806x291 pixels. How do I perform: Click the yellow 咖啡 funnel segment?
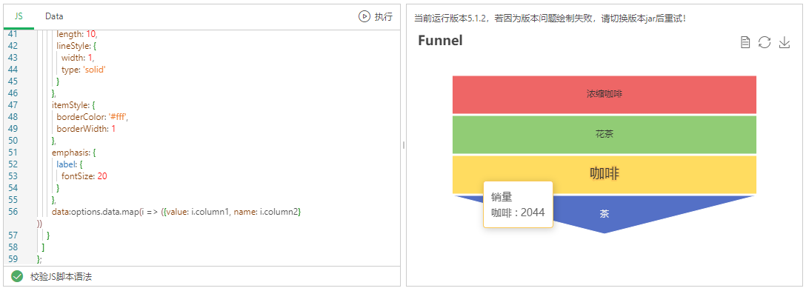[x=604, y=174]
